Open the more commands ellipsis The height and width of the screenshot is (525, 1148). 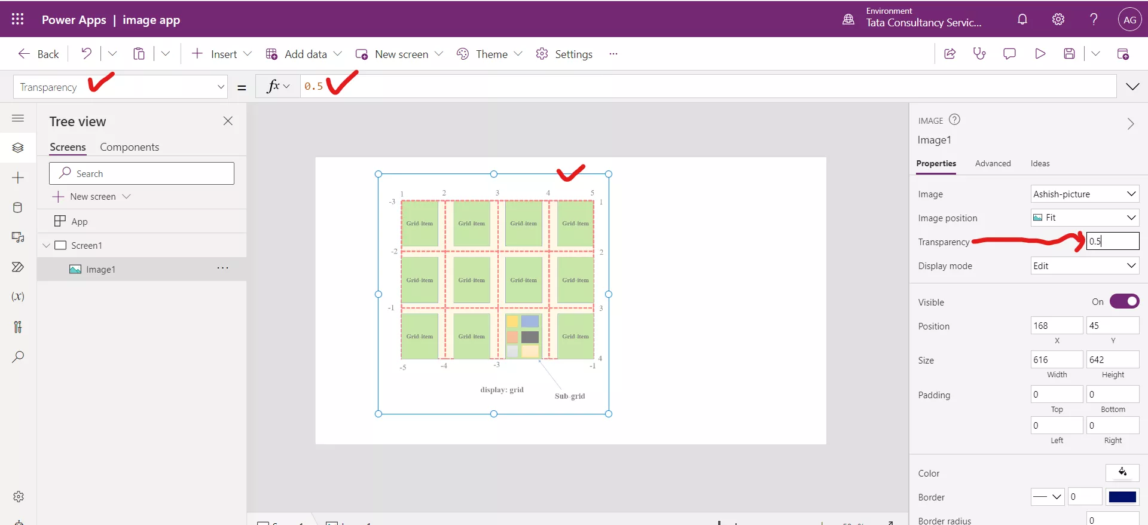tap(613, 54)
